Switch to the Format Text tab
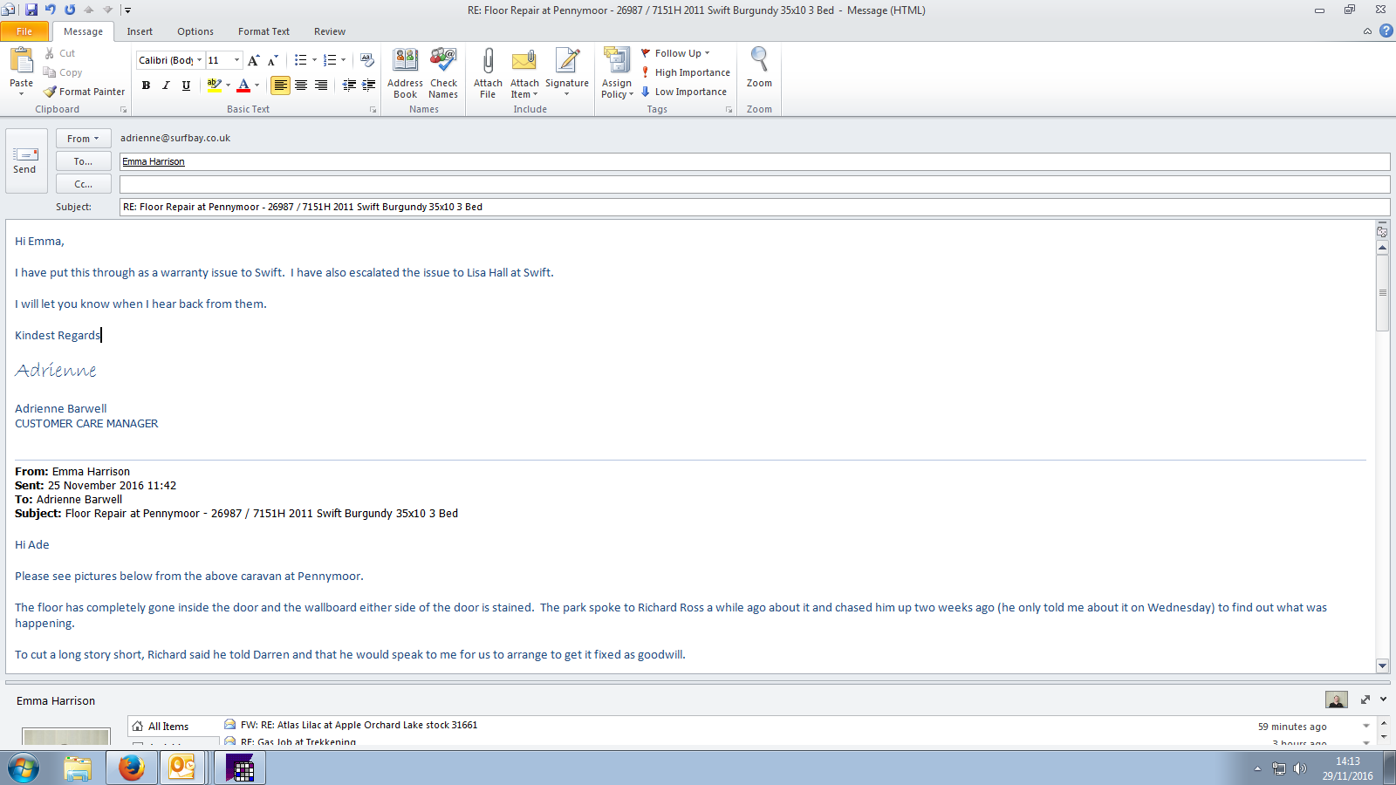The width and height of the screenshot is (1396, 785). (263, 31)
